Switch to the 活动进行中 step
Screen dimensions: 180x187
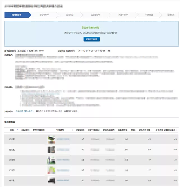pos(95,15)
